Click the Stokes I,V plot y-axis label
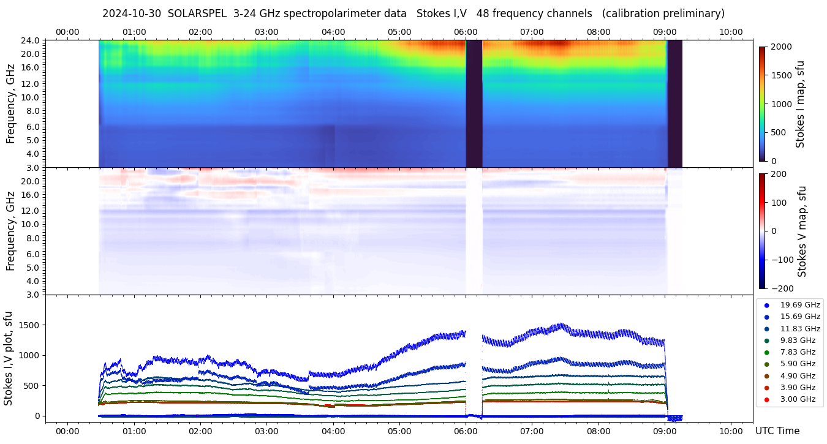 [x=9, y=358]
